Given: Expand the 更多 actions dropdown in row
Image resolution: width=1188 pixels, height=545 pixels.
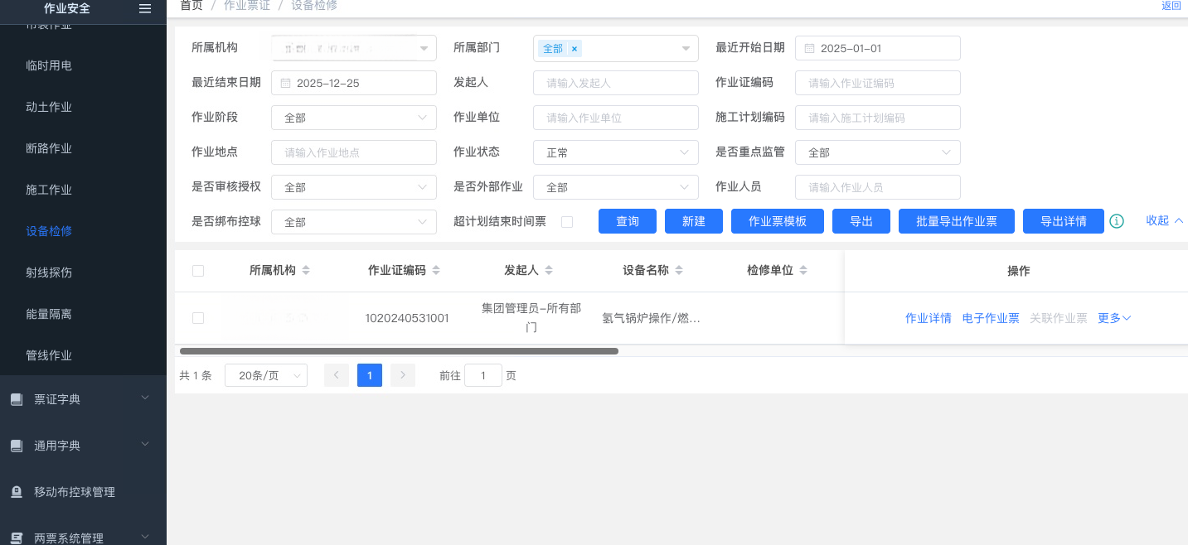Looking at the screenshot, I should pos(1114,318).
